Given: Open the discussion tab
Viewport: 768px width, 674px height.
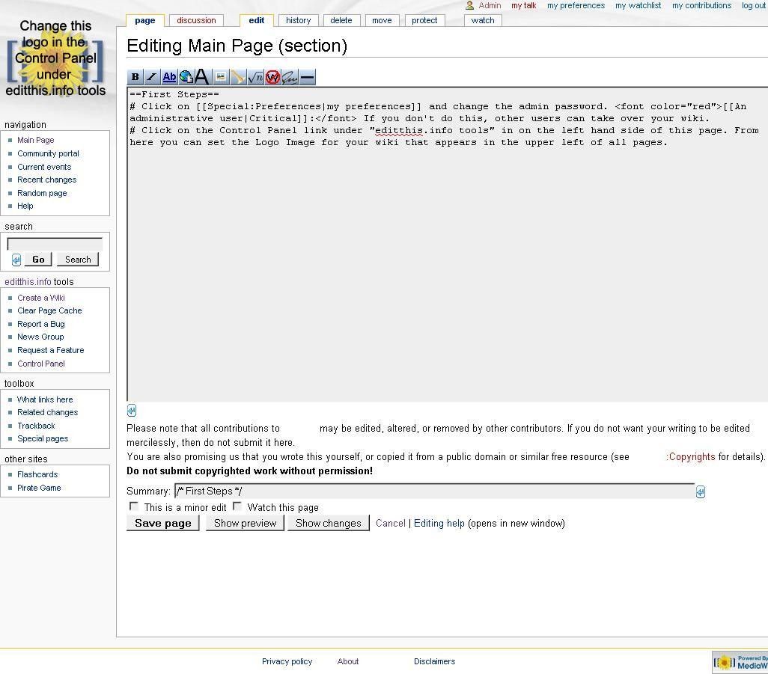Looking at the screenshot, I should 196,20.
